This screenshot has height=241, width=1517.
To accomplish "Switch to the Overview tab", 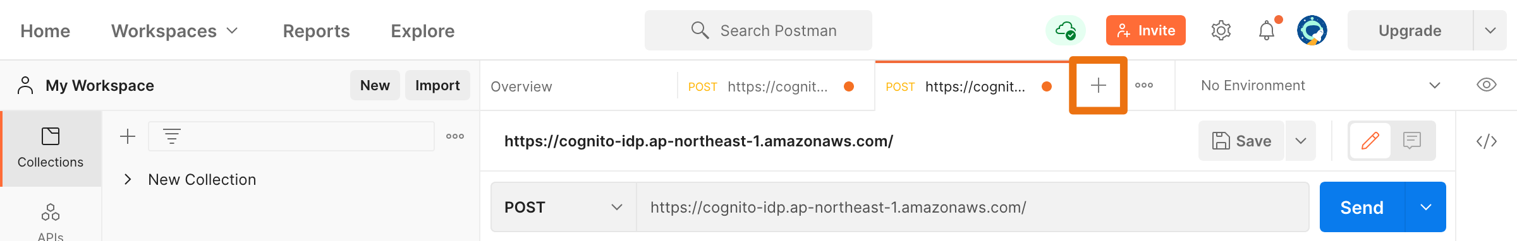I will tap(521, 86).
